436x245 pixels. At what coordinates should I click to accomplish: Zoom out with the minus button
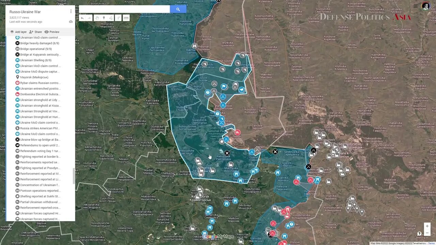(x=427, y=233)
